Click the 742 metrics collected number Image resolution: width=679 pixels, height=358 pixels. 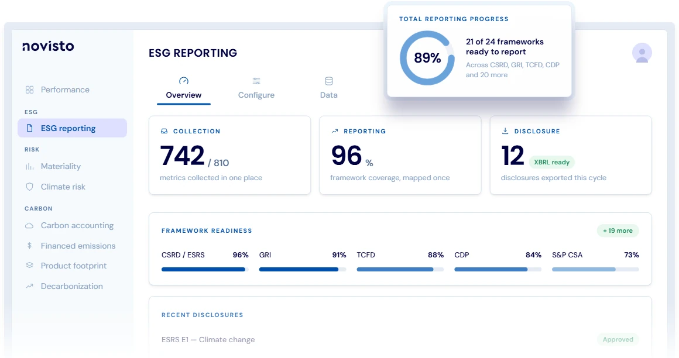tap(182, 156)
